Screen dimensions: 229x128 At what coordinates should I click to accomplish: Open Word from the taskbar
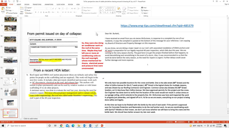click(90, 125)
